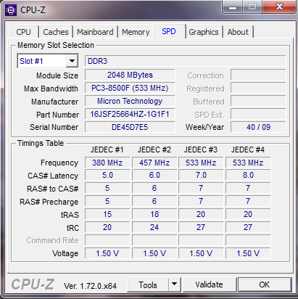
Task: Go to the Mainboard tab
Action: point(95,32)
